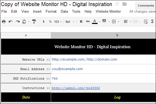Select the Log header cell
Image resolution: width=156 pixels, height=104 pixels.
[103, 97]
